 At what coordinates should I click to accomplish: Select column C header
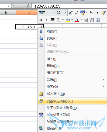coord(27,12)
